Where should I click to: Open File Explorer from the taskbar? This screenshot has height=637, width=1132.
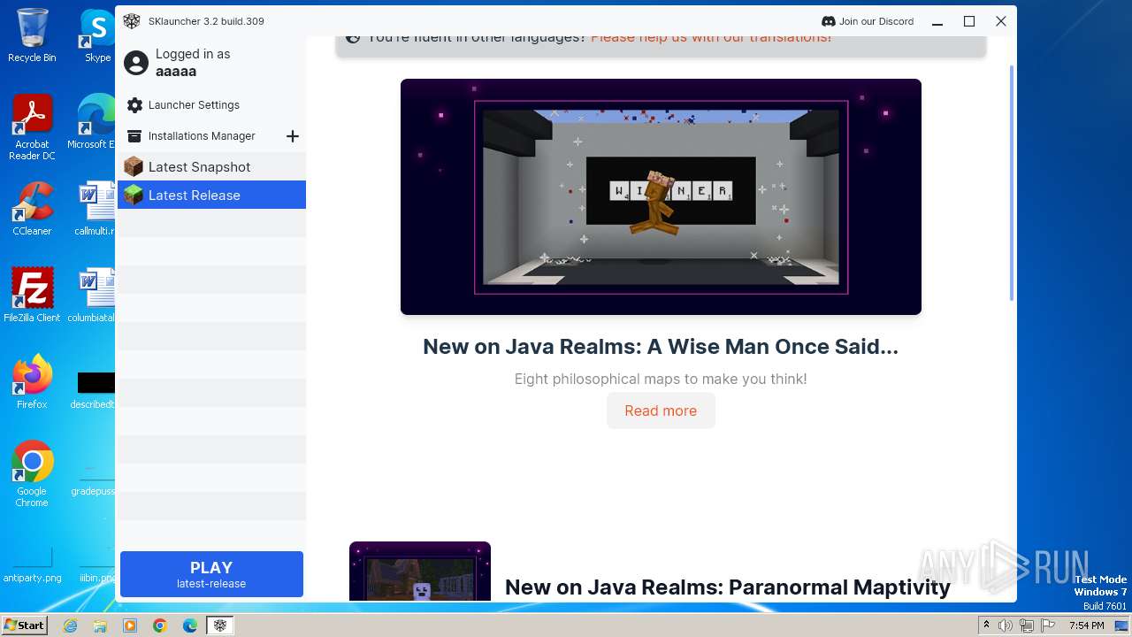coord(100,625)
